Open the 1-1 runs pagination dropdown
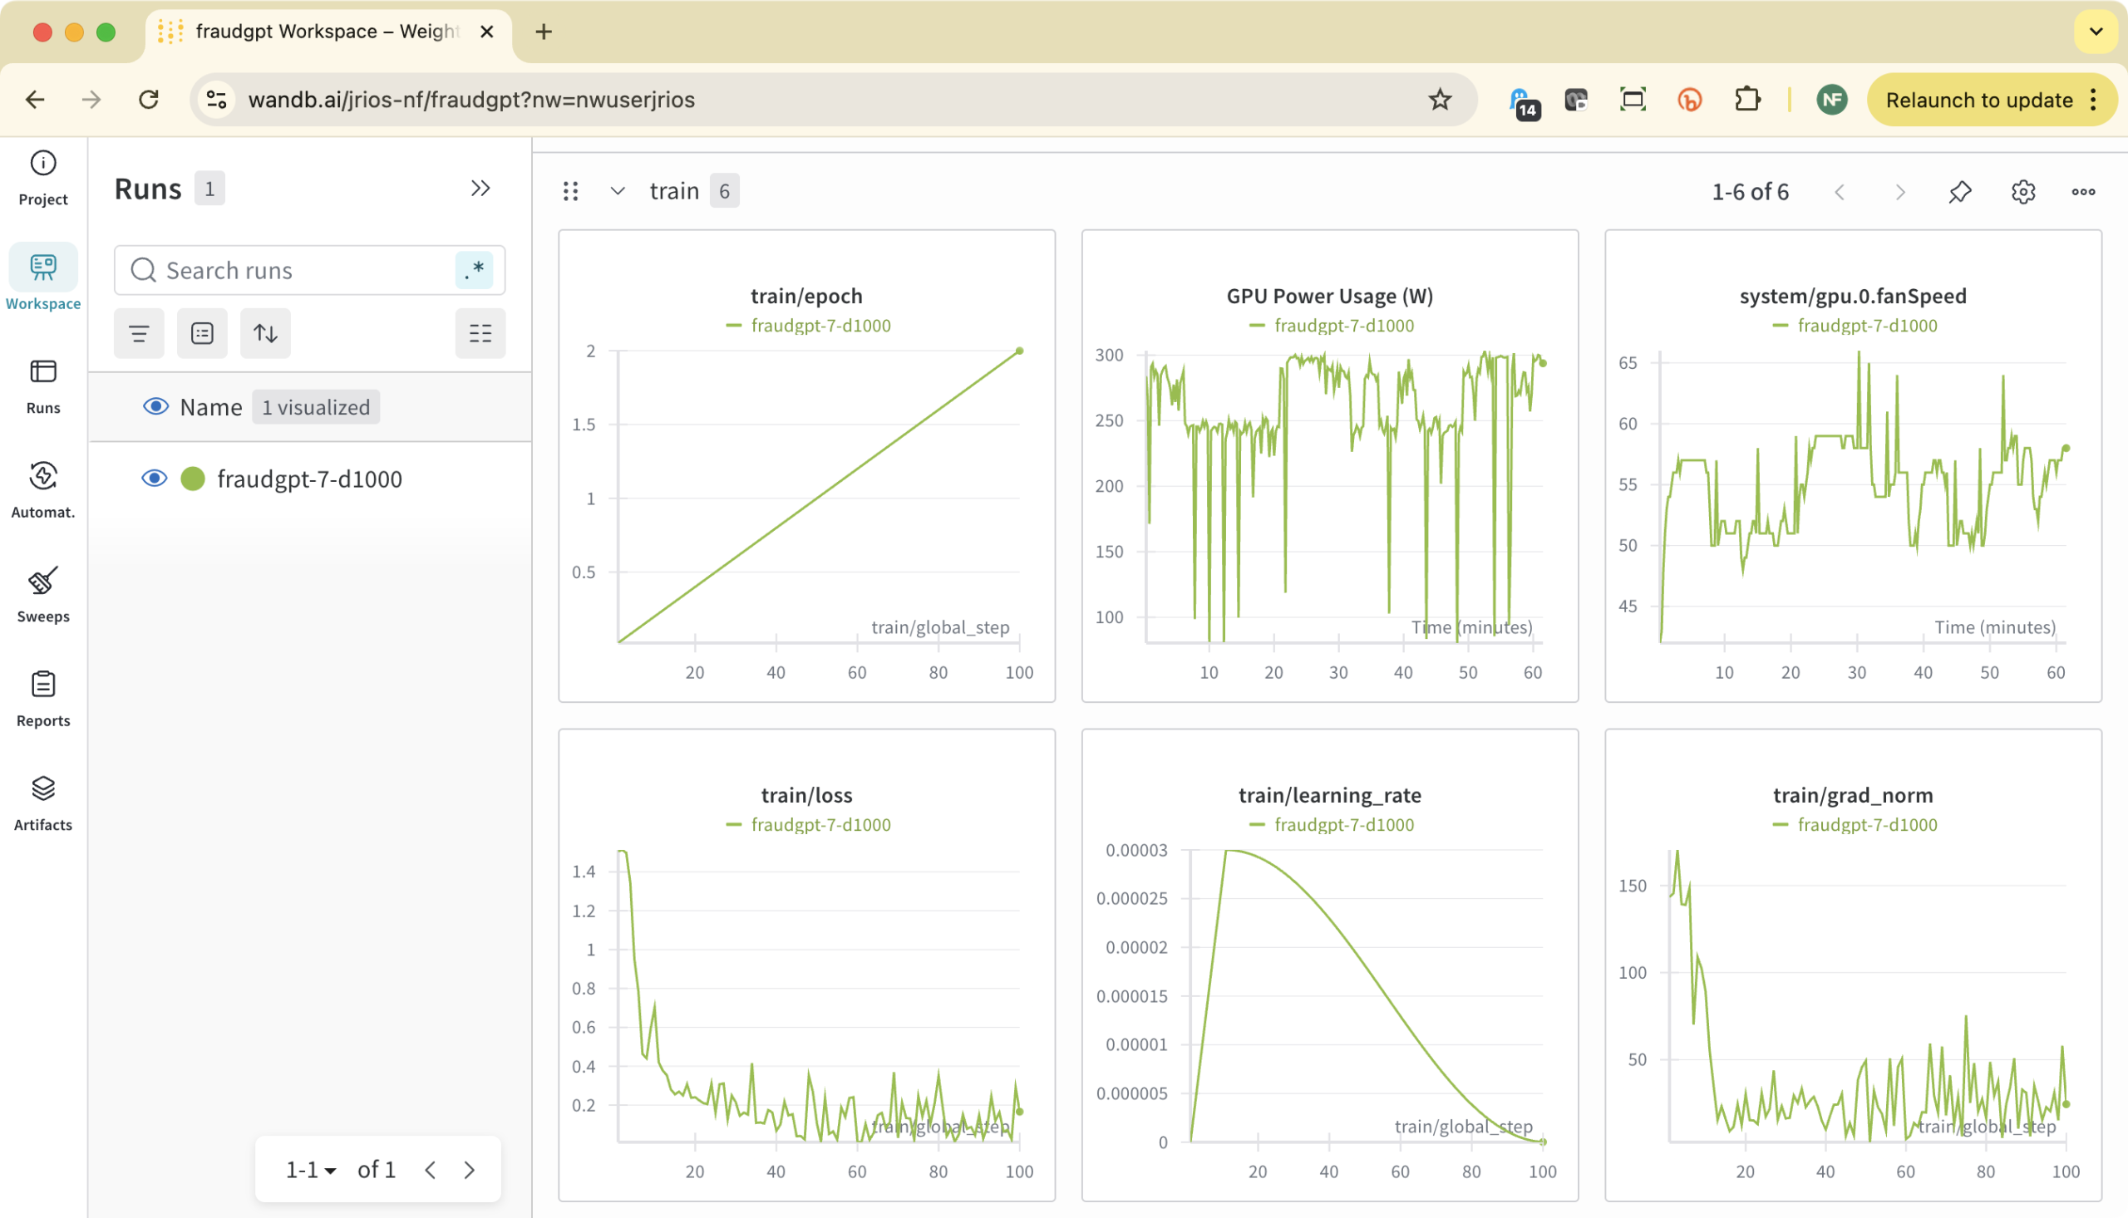The width and height of the screenshot is (2128, 1218). (x=310, y=1169)
